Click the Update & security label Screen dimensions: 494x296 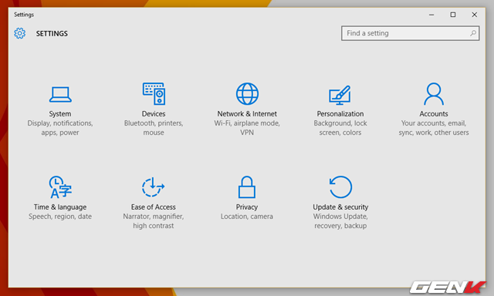pyautogui.click(x=340, y=207)
